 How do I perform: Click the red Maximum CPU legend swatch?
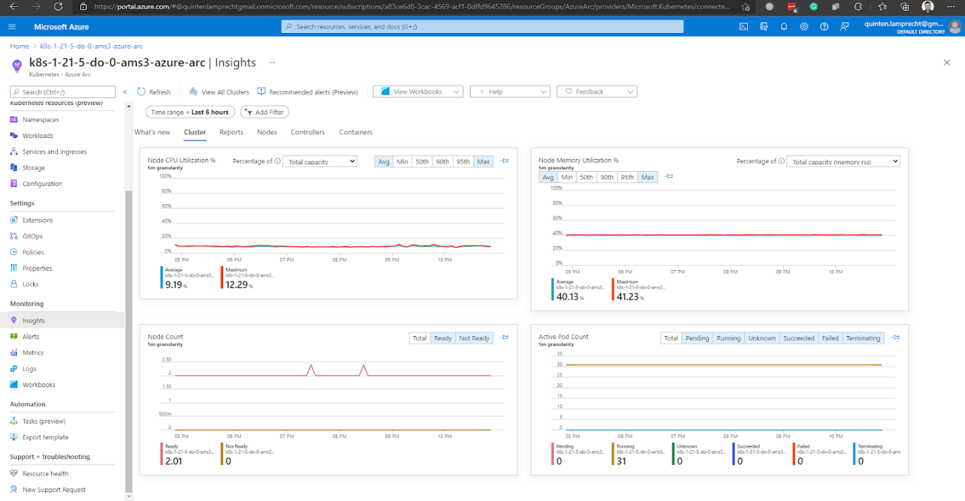pyautogui.click(x=222, y=277)
